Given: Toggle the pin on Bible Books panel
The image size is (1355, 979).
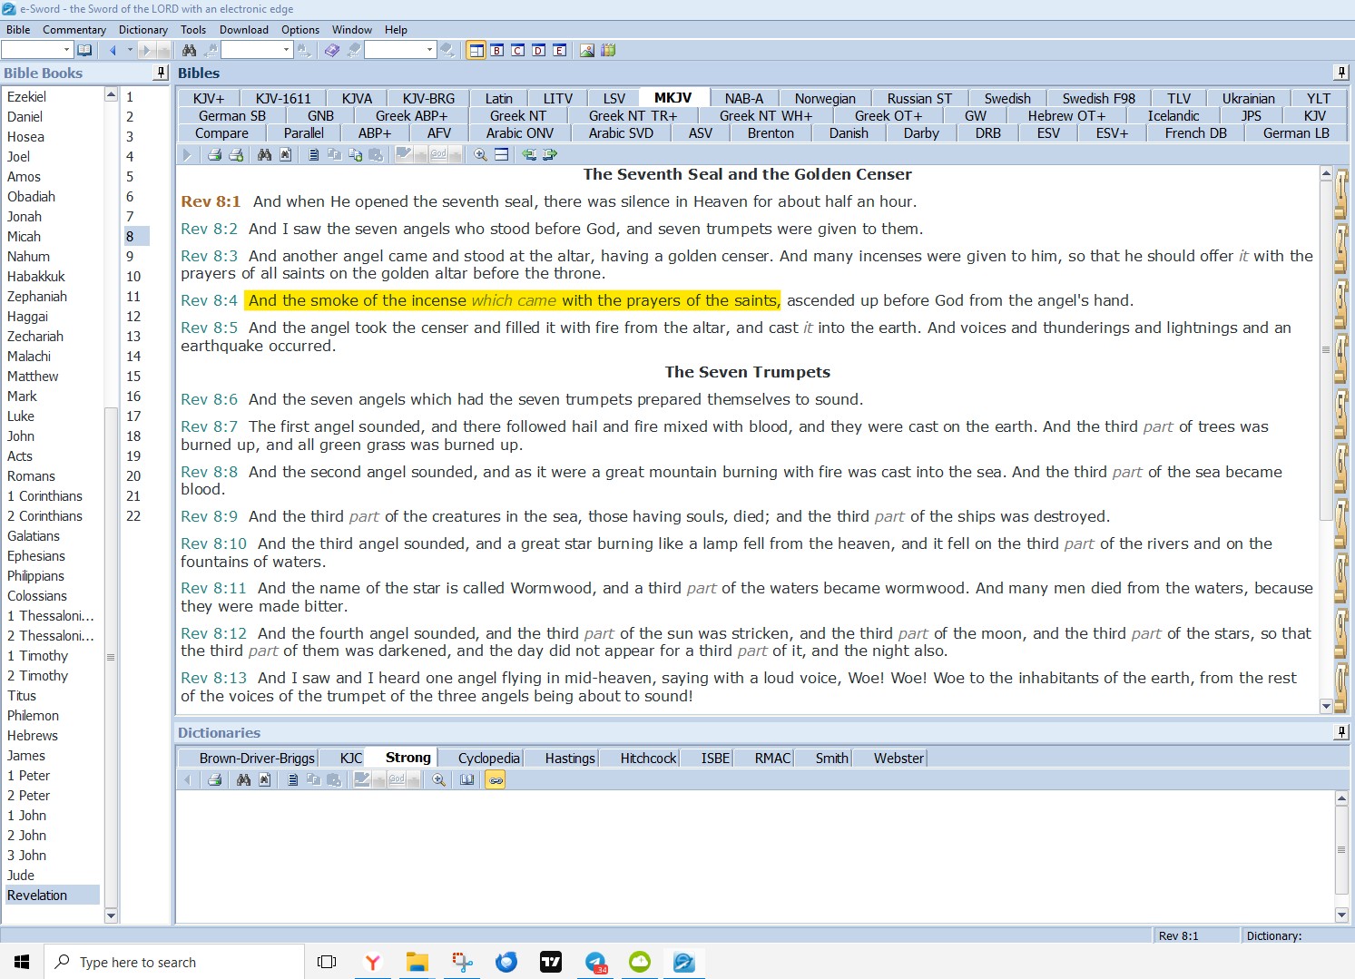Looking at the screenshot, I should coord(161,73).
